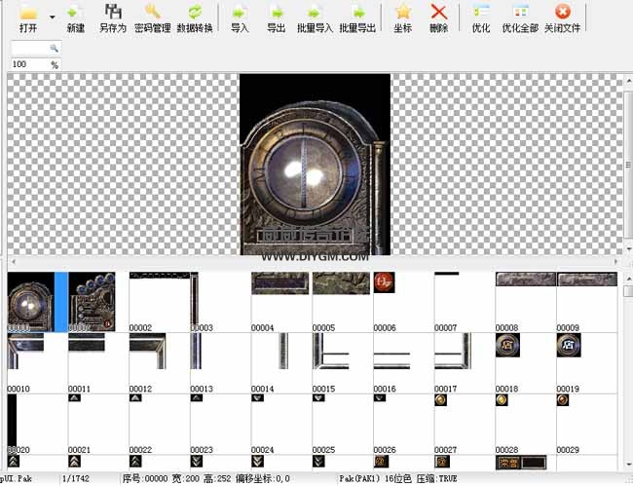Click preview horizontal scrollbar left arrow
Screen dimensions: 633x486
(14, 262)
